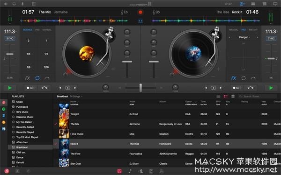Expand the Flanger effect dropdown

[x=244, y=37]
